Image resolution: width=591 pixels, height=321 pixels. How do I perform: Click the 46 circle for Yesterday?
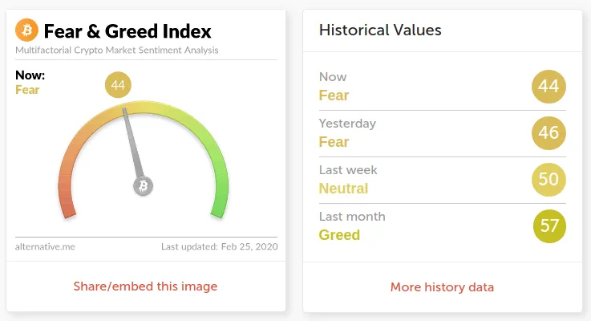point(548,132)
